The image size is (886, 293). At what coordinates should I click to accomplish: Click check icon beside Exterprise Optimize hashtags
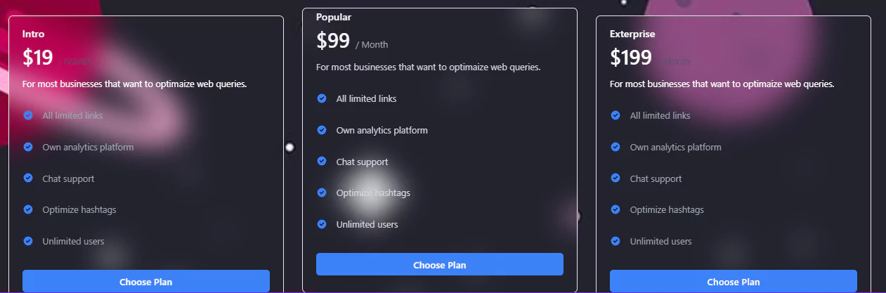pos(615,209)
